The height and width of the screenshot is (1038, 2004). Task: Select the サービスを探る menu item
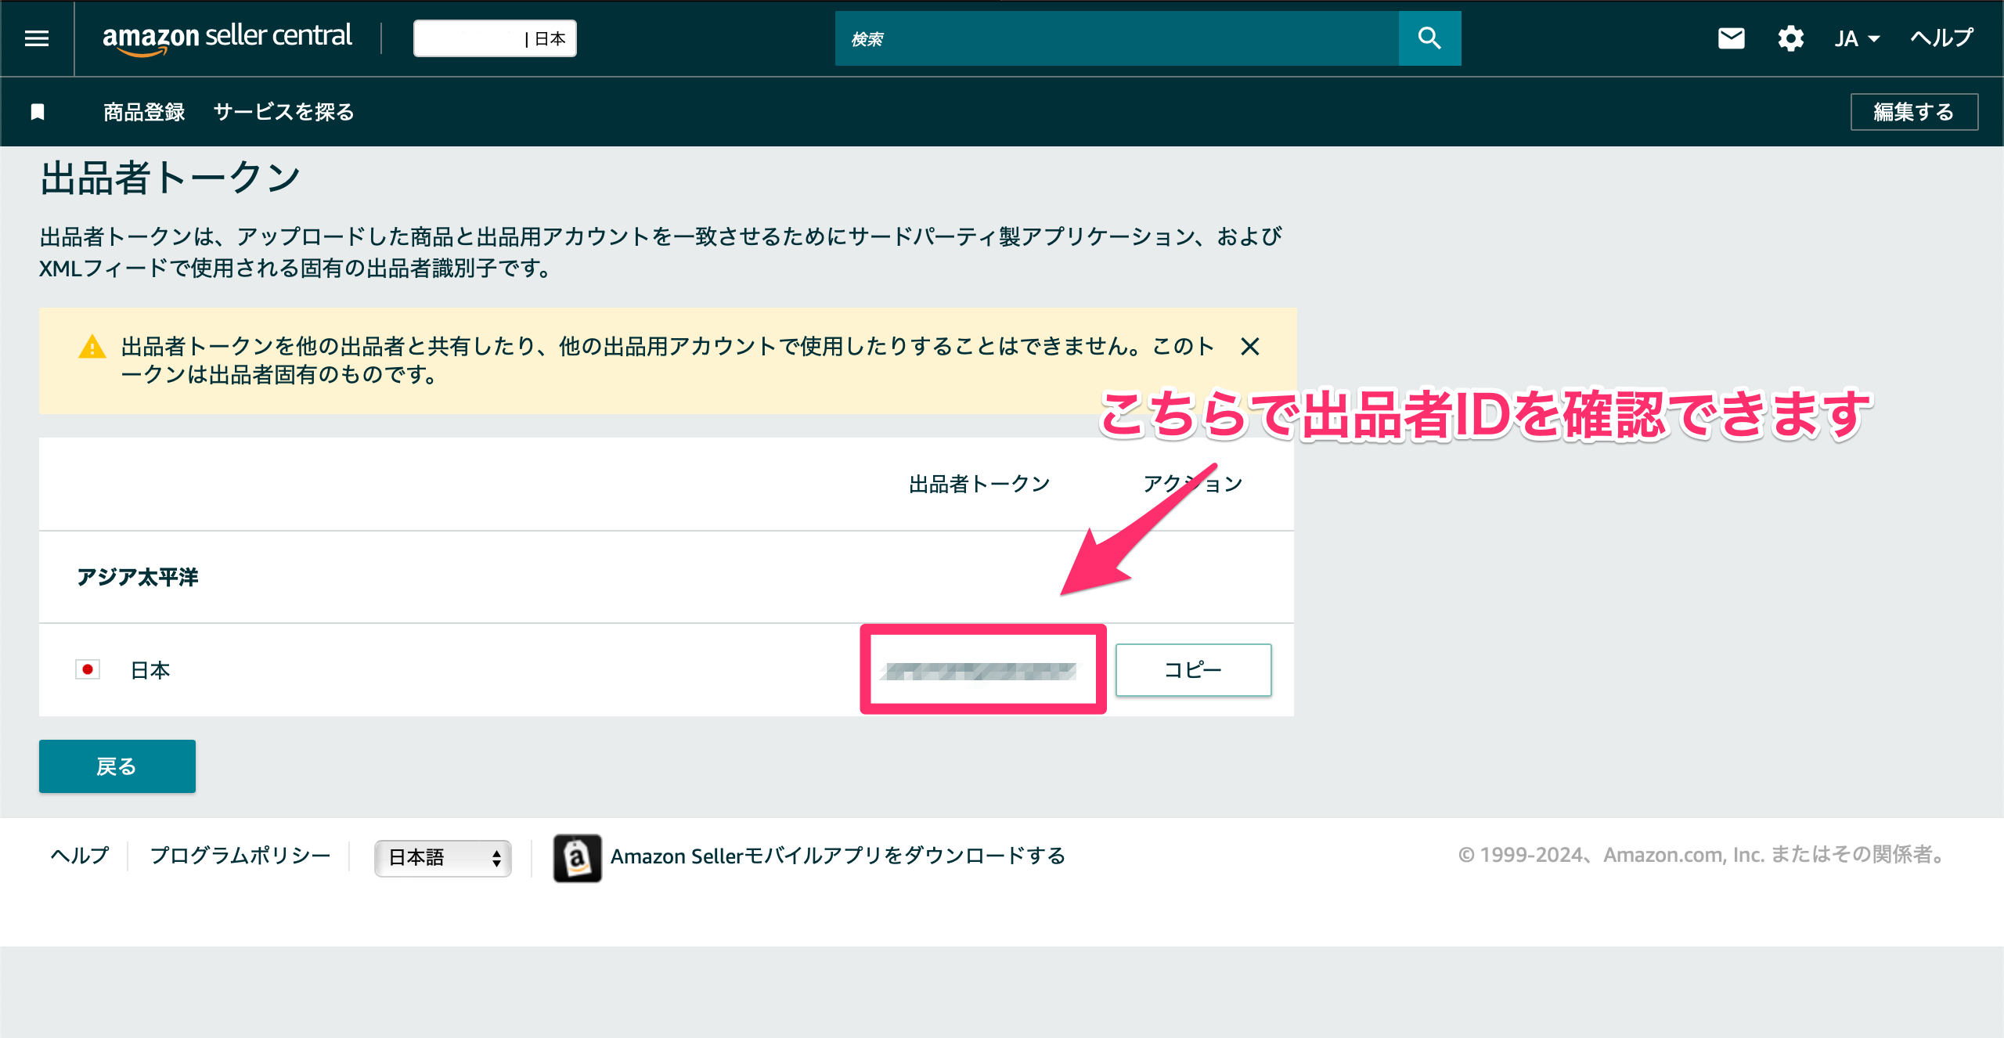click(283, 112)
